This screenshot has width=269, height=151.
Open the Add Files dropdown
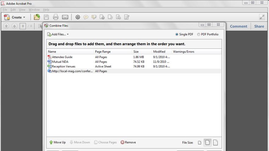pyautogui.click(x=58, y=34)
